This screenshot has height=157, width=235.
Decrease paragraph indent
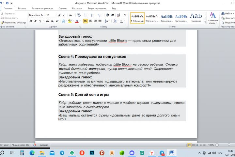coord(108,15)
